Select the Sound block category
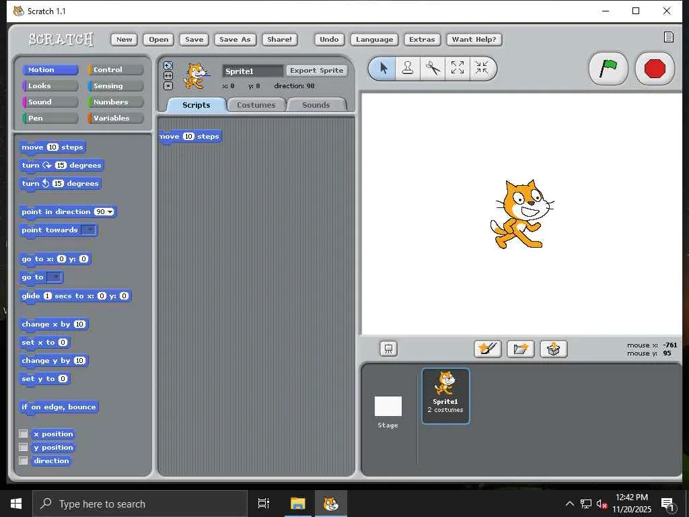 click(50, 102)
